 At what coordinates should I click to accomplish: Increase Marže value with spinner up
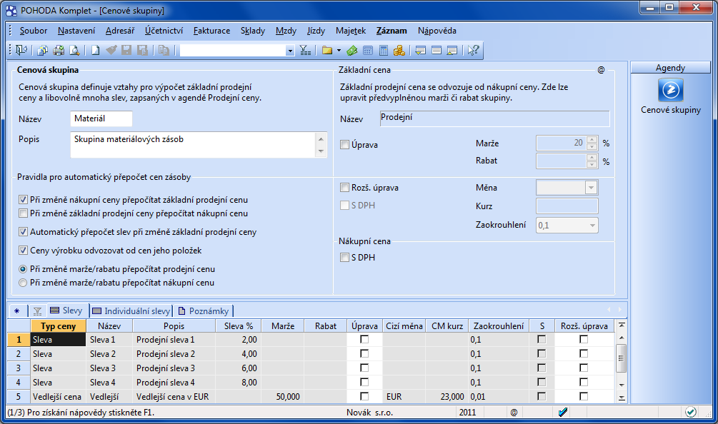tap(592, 140)
